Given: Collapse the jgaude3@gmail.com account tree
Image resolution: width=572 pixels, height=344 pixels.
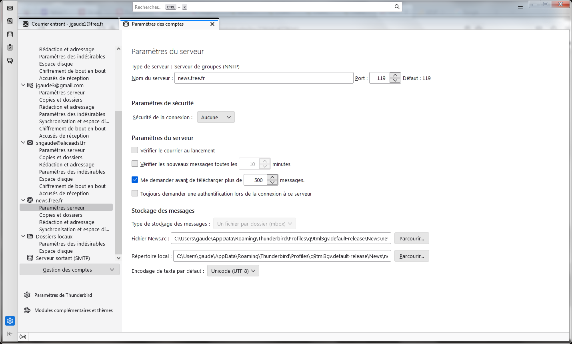Looking at the screenshot, I should [23, 85].
